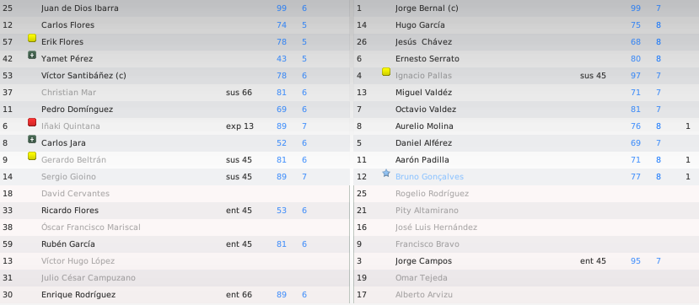Click Aurelio Molina's rating 8

659,126
